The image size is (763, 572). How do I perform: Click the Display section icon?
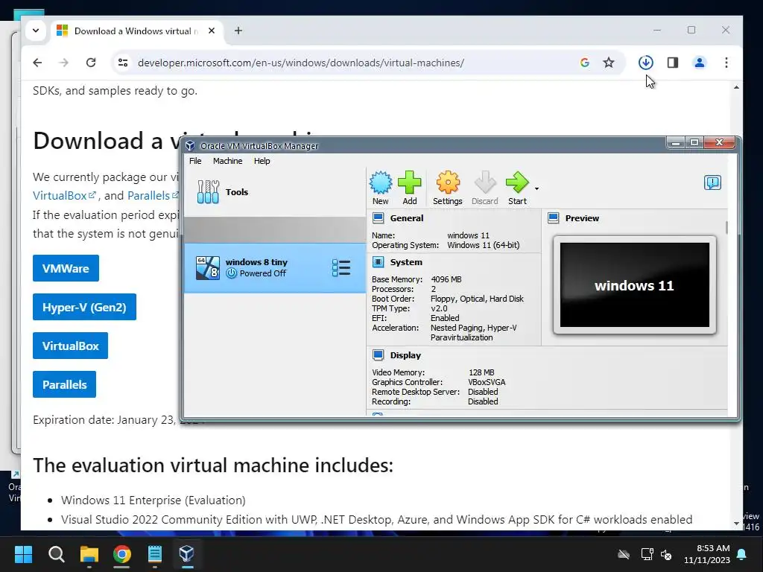click(x=378, y=355)
